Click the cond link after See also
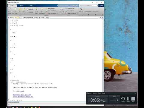144x108 pixels. point(22,91)
